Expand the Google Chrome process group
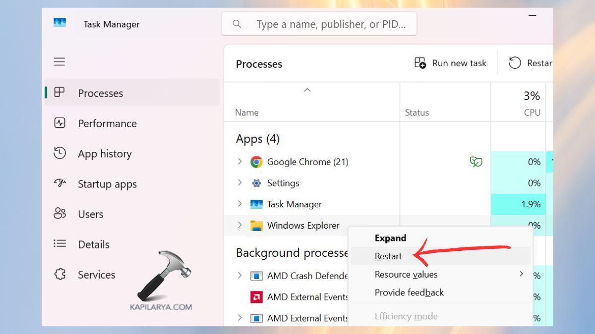The height and width of the screenshot is (334, 595). point(239,162)
